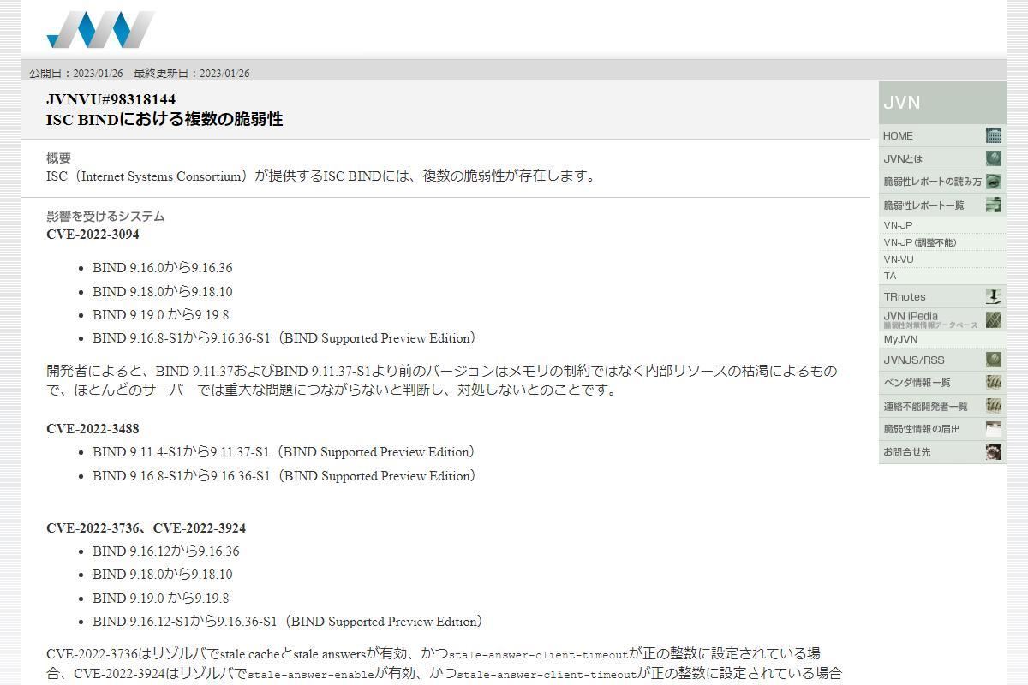The width and height of the screenshot is (1028, 685).
Task: Click the icon beside JVNJS/RSS
Action: 994,360
